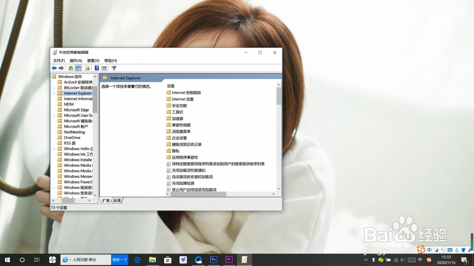The width and height of the screenshot is (474, 266).
Task: Open the 浏览器菜单 folder
Action: coord(178,132)
